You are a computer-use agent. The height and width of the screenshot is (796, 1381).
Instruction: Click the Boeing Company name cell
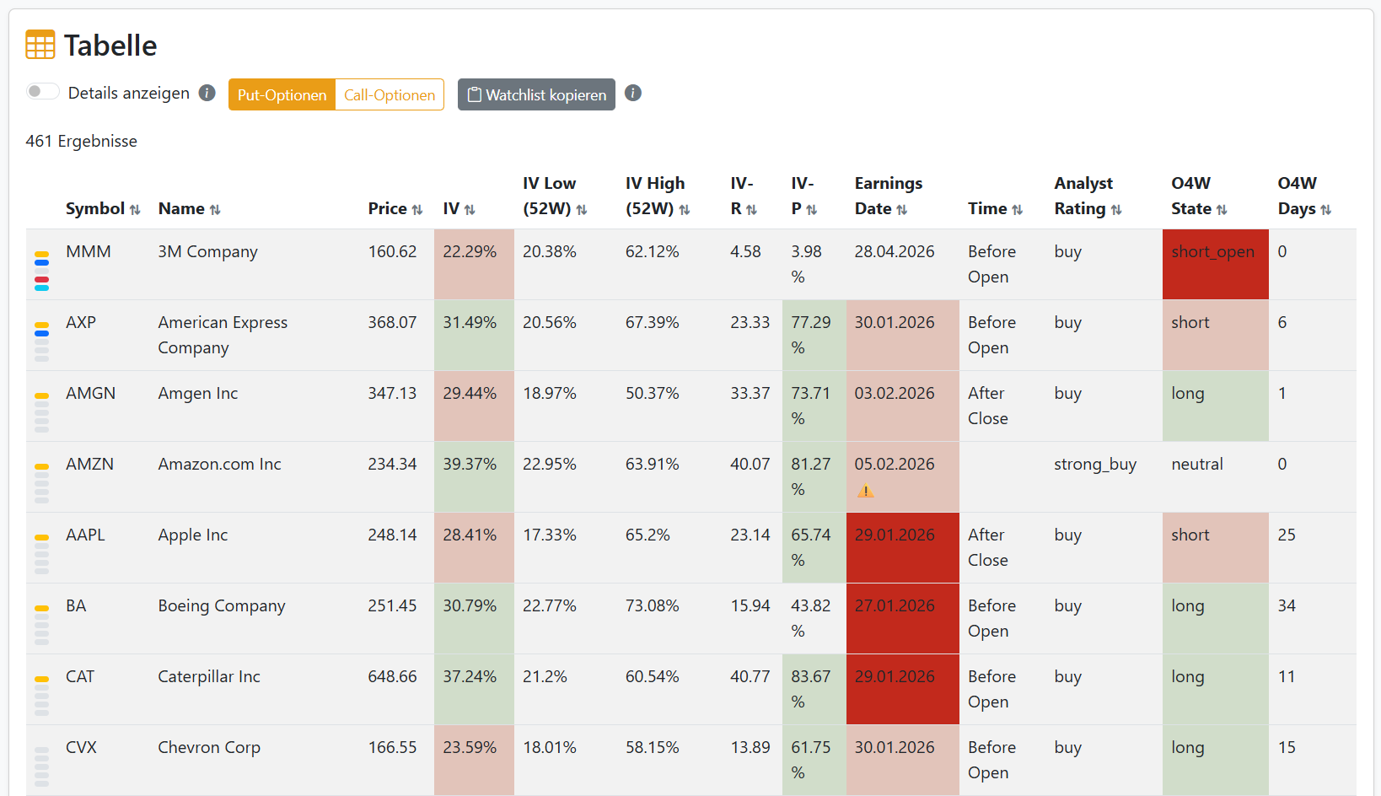(x=222, y=605)
